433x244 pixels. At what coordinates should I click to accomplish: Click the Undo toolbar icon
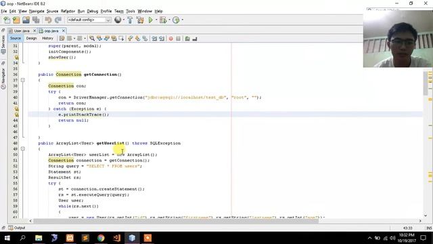(x=48, y=20)
